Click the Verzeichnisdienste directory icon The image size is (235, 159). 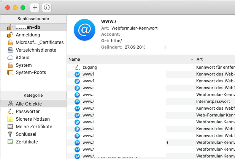point(10,50)
